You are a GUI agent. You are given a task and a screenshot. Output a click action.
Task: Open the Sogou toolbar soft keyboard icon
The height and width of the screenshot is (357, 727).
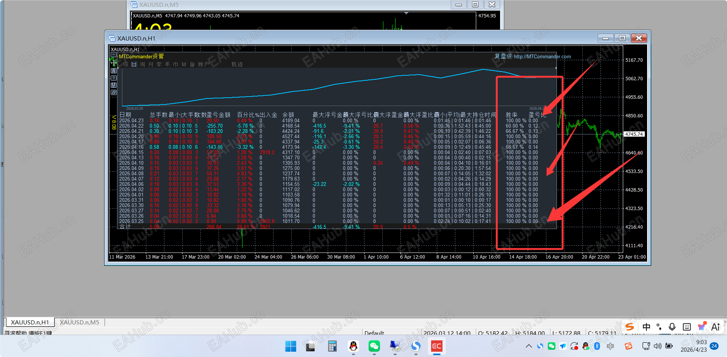tap(686, 327)
